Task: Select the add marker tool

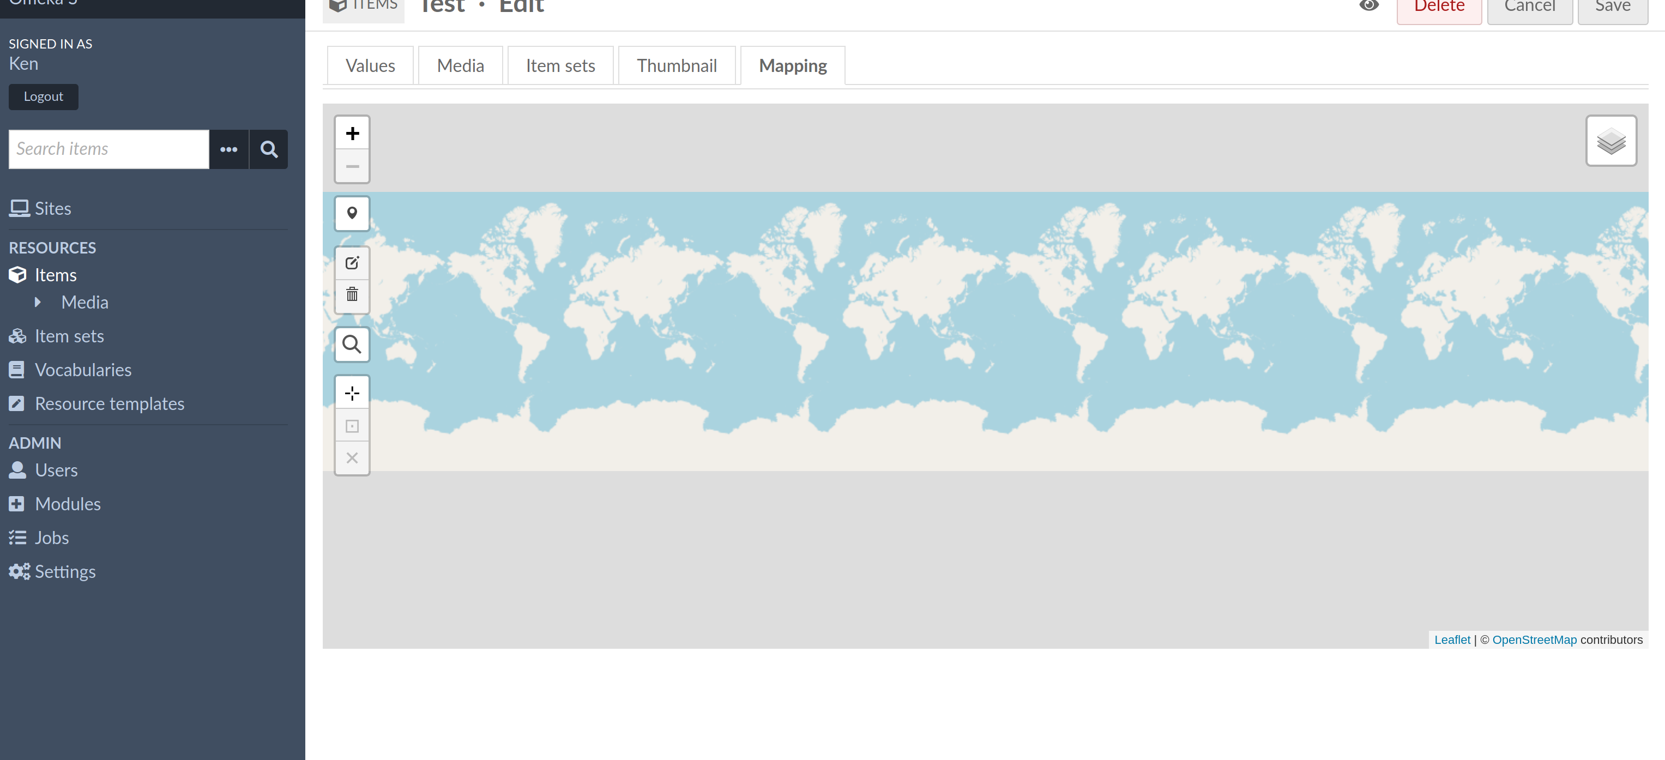Action: (x=352, y=213)
